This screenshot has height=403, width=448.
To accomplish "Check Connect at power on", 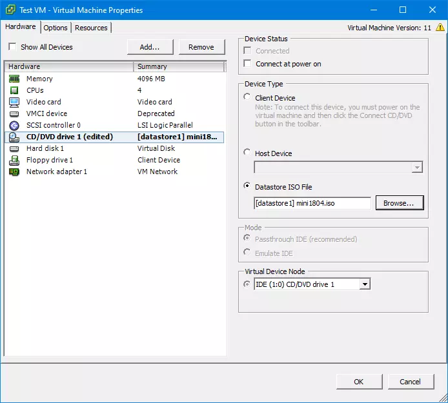I will point(247,64).
